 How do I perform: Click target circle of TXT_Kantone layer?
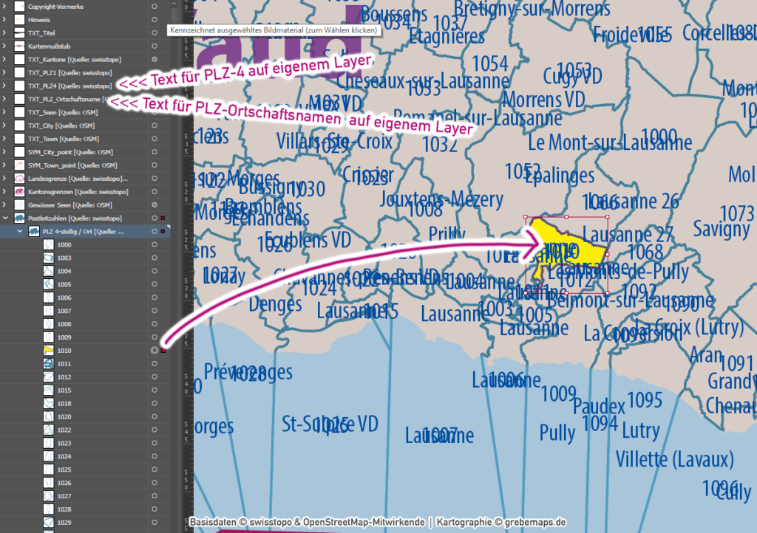click(155, 59)
